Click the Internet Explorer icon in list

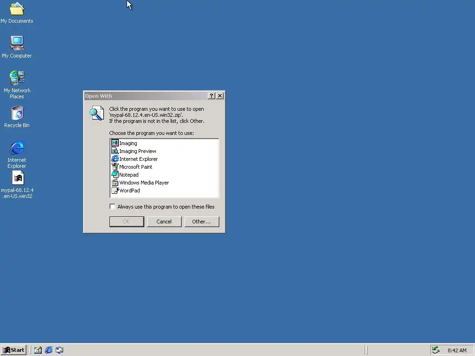(x=115, y=159)
